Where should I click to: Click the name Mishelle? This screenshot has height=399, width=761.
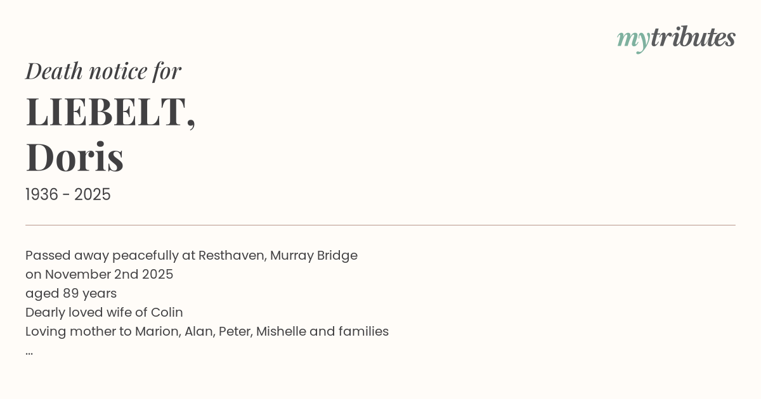point(281,332)
